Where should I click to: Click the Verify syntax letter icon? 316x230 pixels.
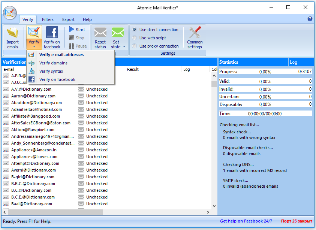[31, 71]
